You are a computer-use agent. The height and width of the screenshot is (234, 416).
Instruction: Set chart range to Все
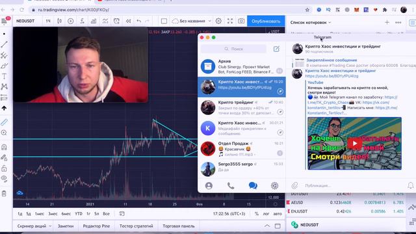coord(106,214)
